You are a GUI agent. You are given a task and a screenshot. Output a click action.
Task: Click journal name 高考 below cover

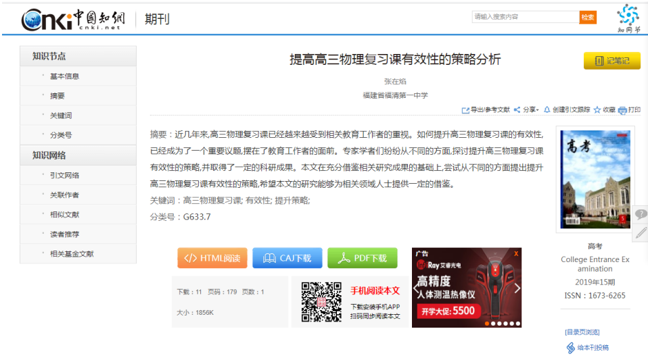pyautogui.click(x=595, y=247)
